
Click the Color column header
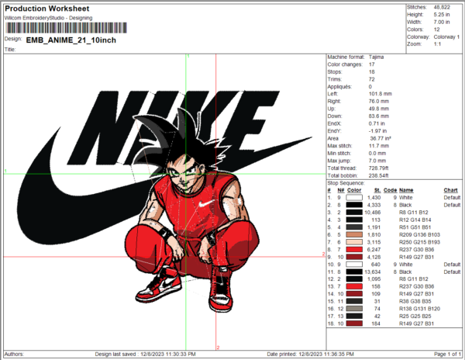(354, 190)
